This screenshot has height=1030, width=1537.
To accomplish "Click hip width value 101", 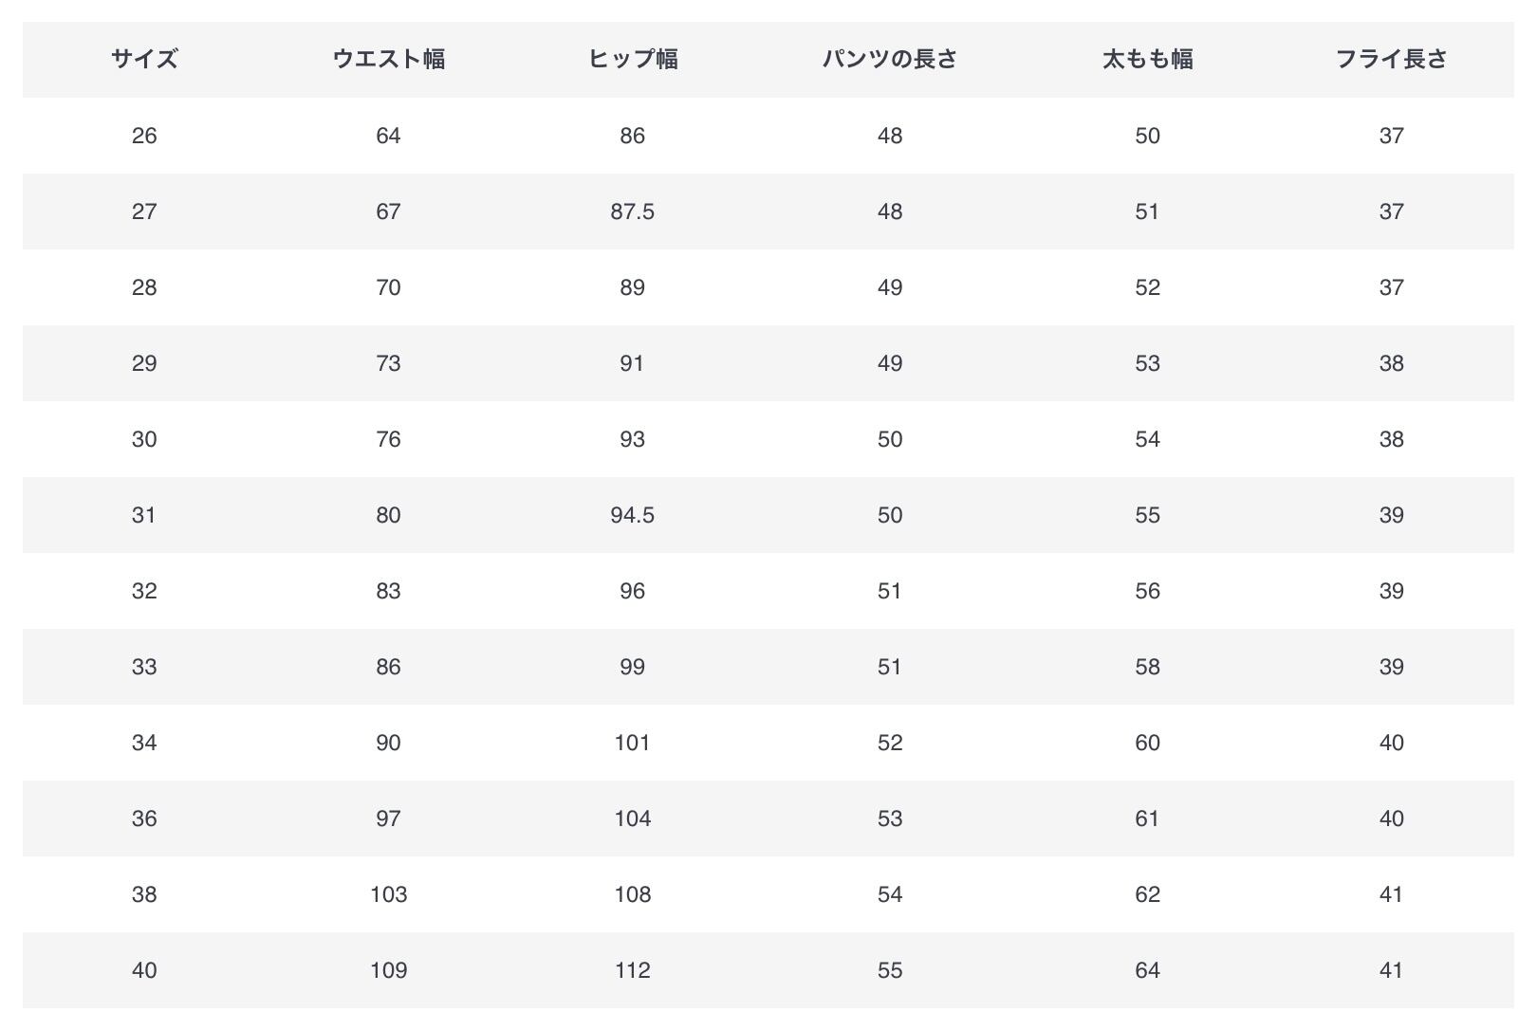I will [632, 743].
